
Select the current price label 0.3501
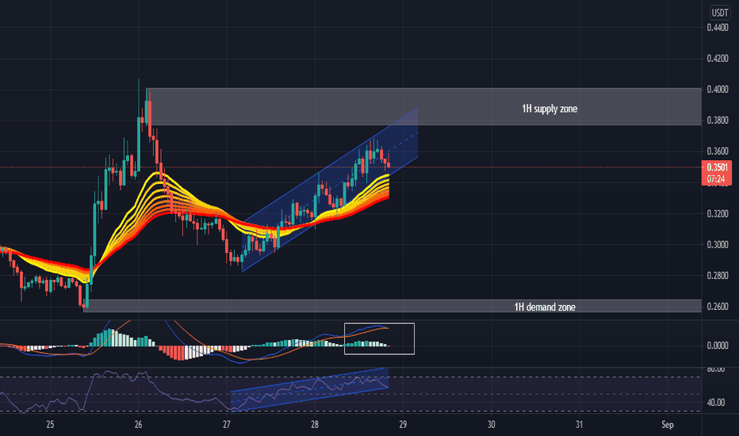click(x=717, y=167)
